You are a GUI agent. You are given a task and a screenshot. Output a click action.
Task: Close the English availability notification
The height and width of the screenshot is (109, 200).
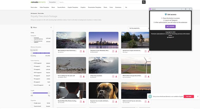198,96
